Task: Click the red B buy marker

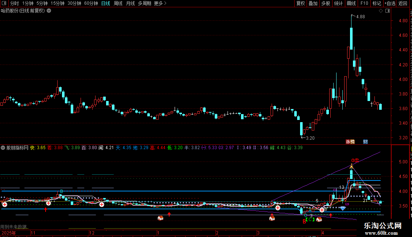Action: tap(304, 221)
